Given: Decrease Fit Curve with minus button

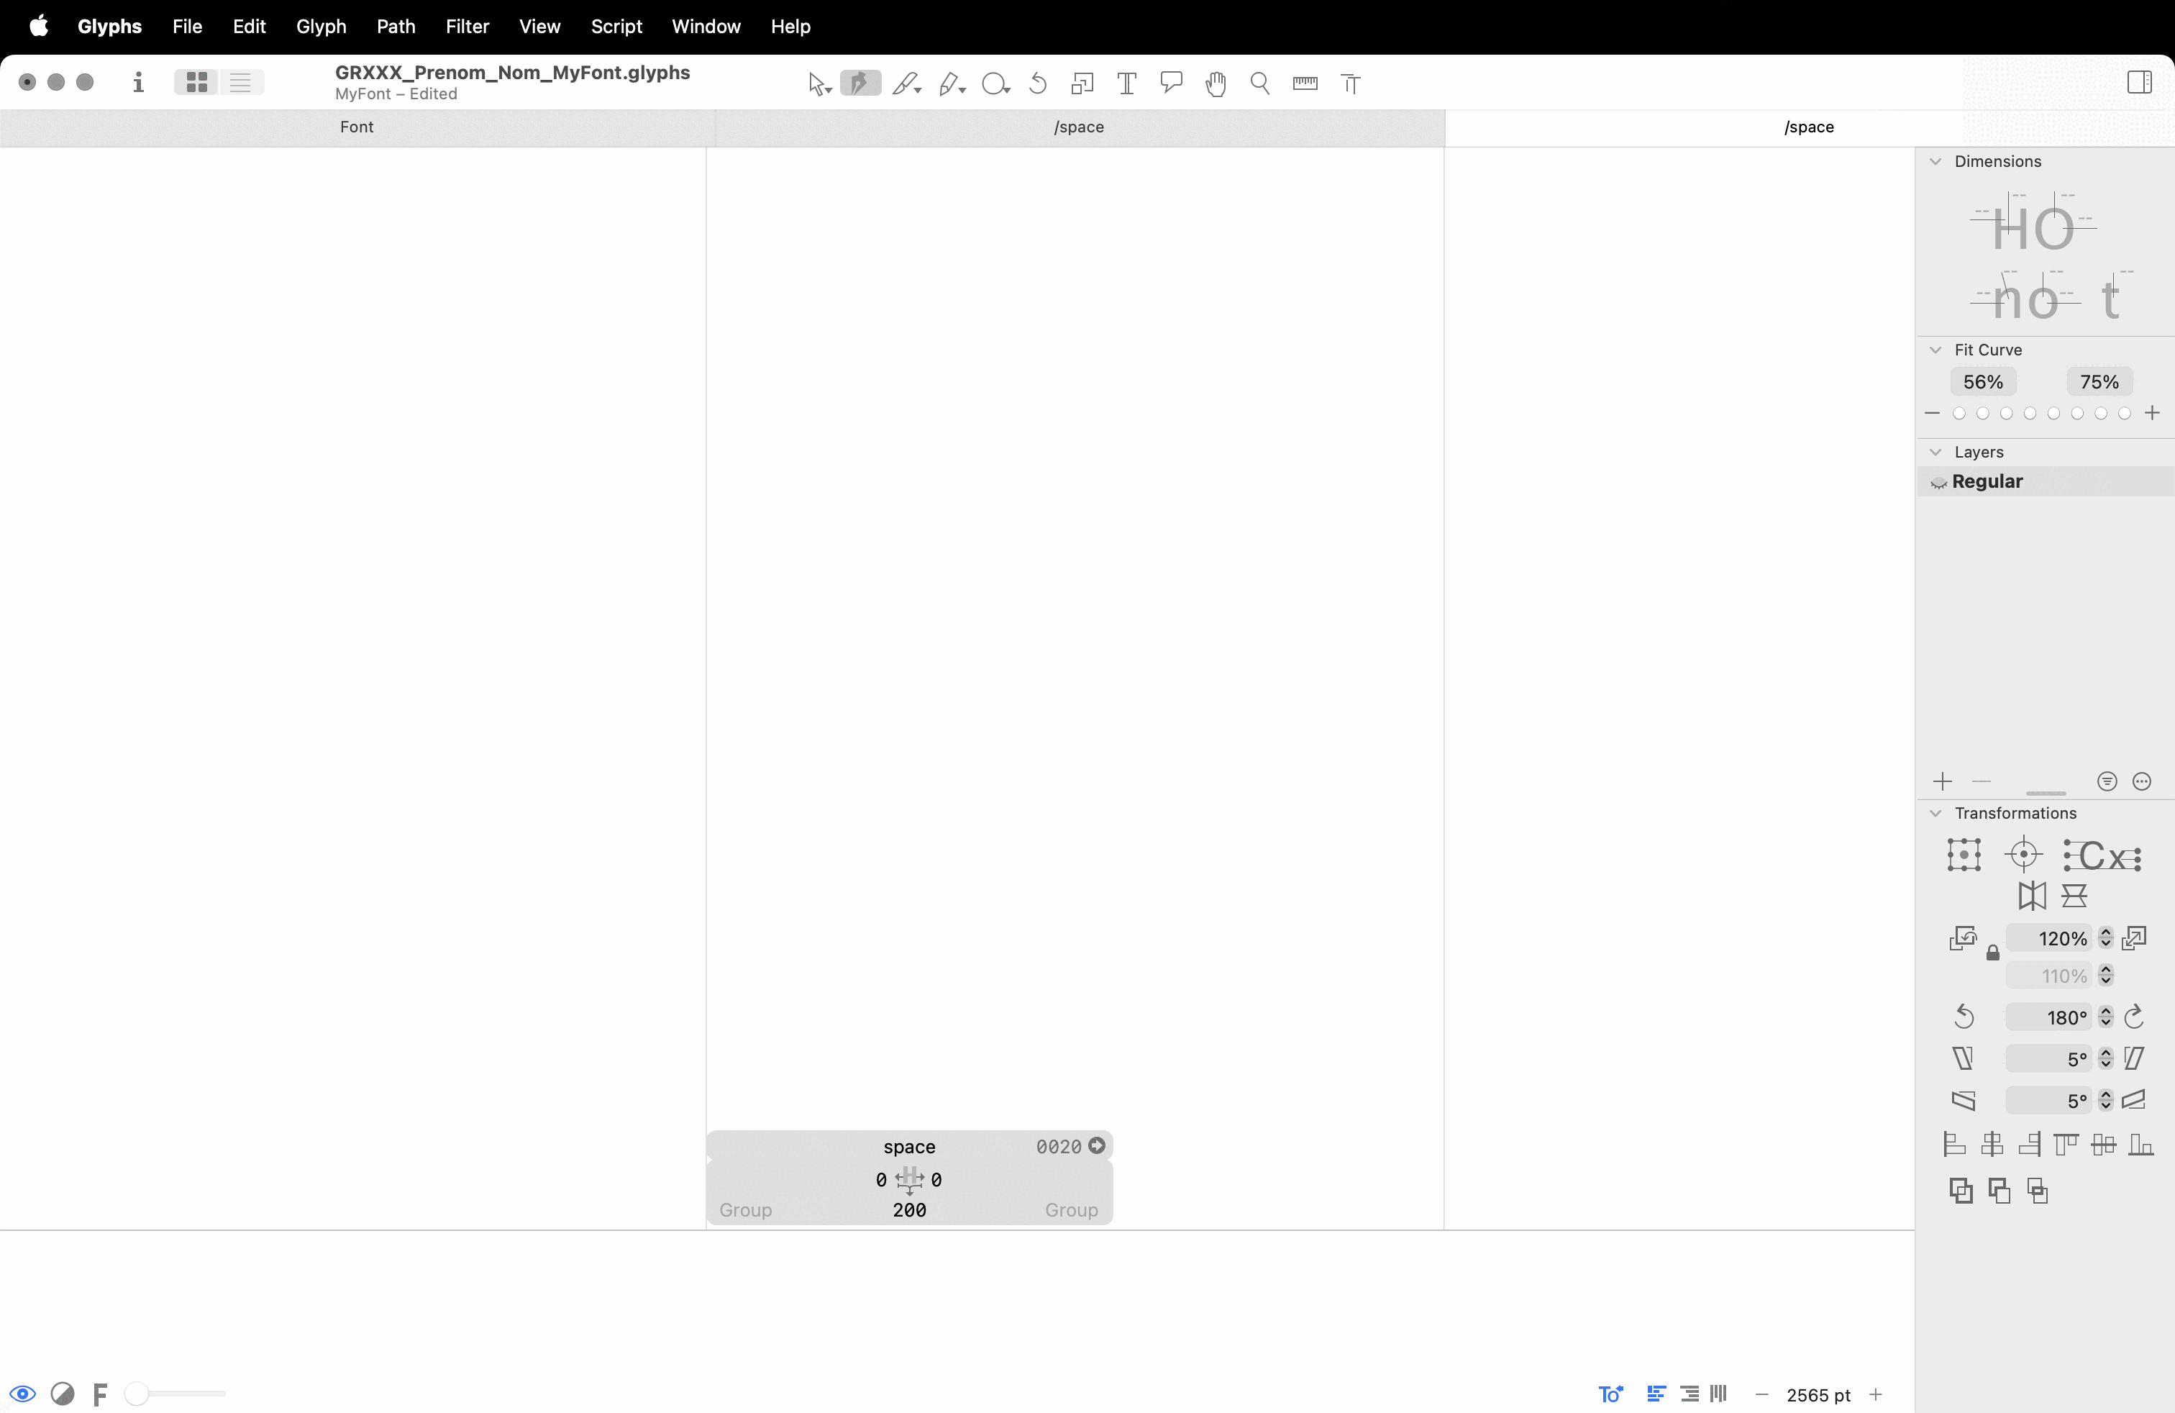Looking at the screenshot, I should [x=1932, y=413].
